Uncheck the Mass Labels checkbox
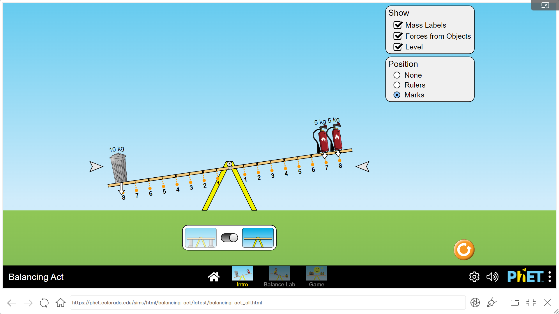The image size is (559, 314). point(398,25)
